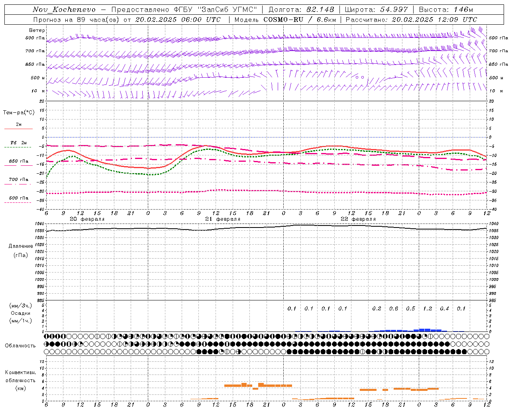Click the 20 февраля date label
This screenshot has width=510, height=408.
[x=87, y=219]
